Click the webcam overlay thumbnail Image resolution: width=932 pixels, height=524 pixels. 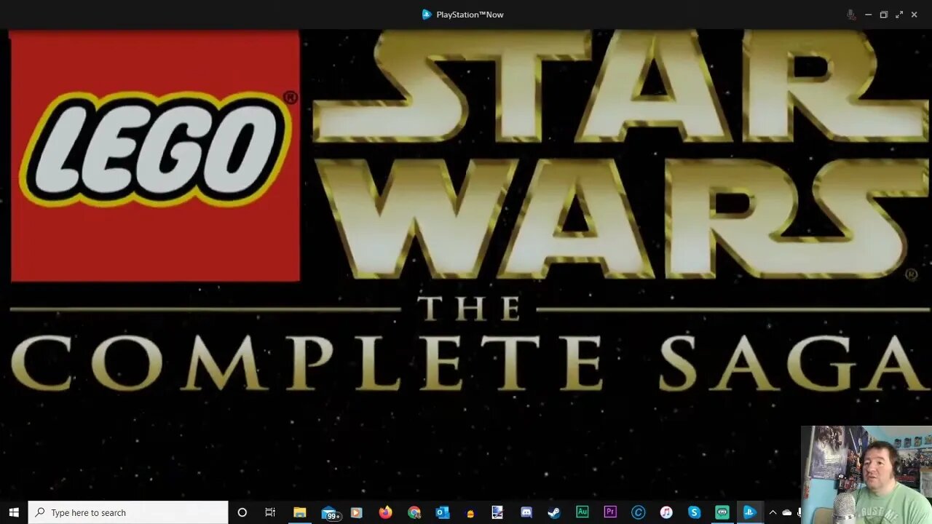(x=866, y=475)
